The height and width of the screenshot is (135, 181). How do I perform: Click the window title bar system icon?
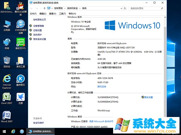tap(31, 2)
